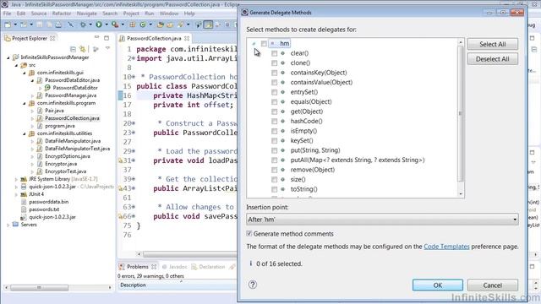The width and height of the screenshot is (541, 304).
Task: Select the quick-json-1.0.2.3.jar file icon
Action: pos(24,217)
